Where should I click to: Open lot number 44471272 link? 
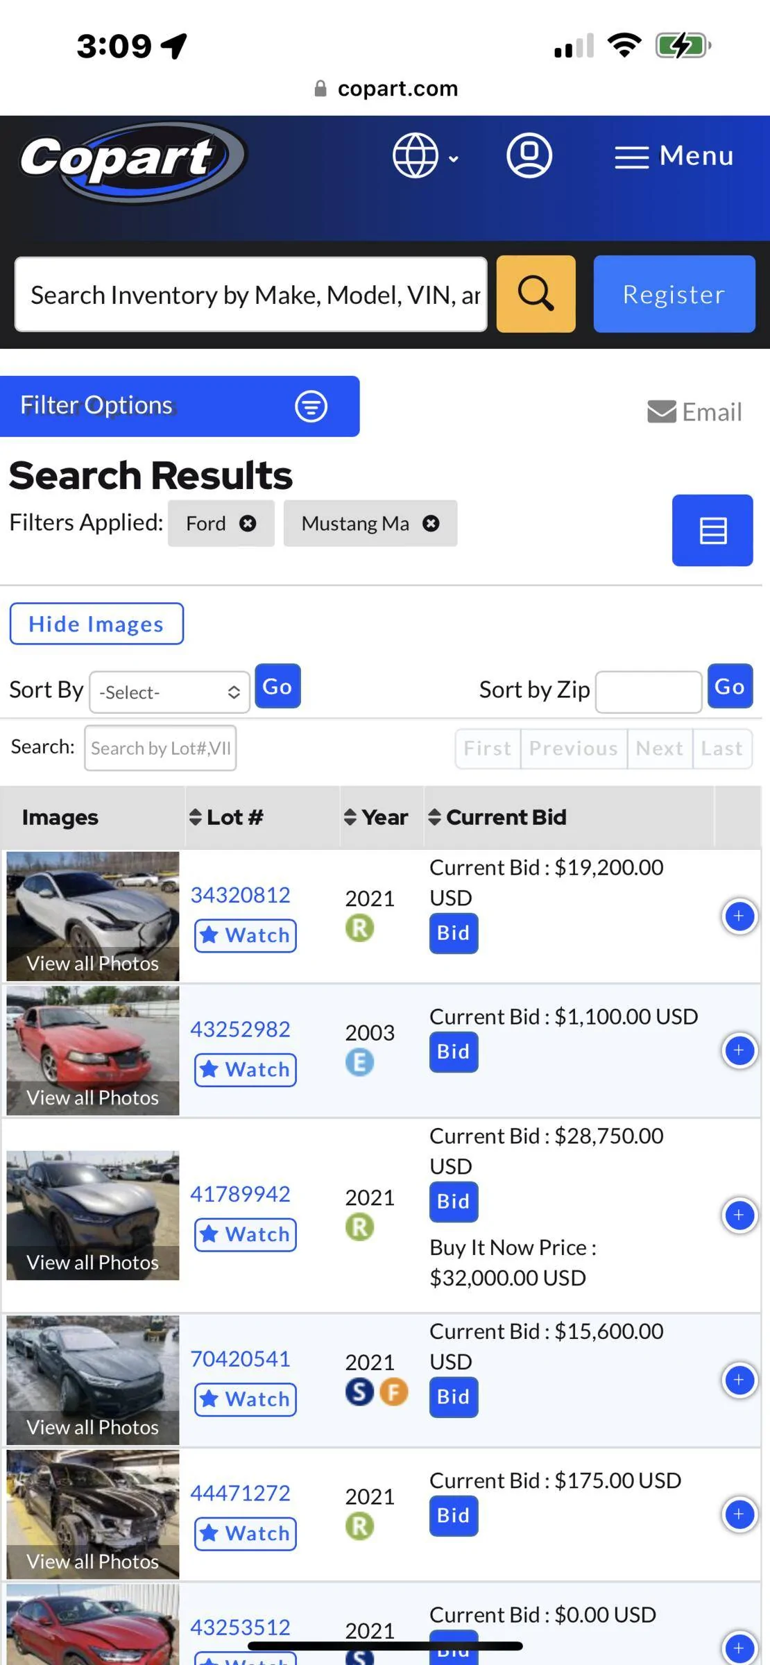pos(240,1493)
